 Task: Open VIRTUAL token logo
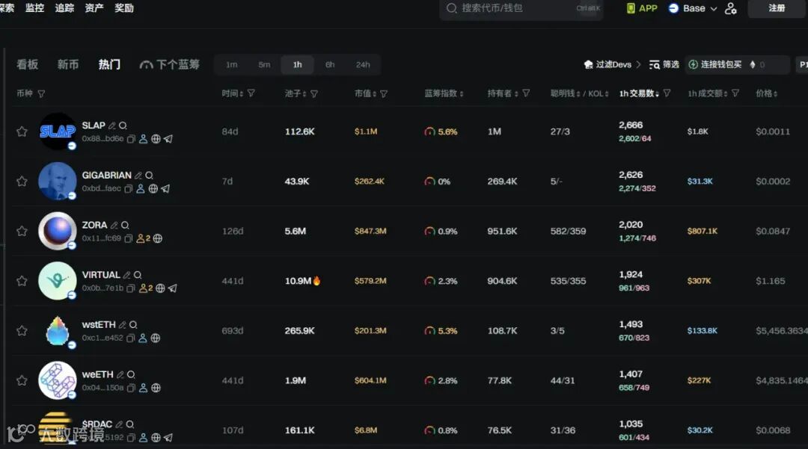point(57,281)
